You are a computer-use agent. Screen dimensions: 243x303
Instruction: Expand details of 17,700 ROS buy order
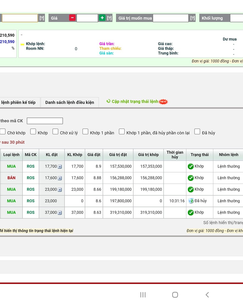60,167
